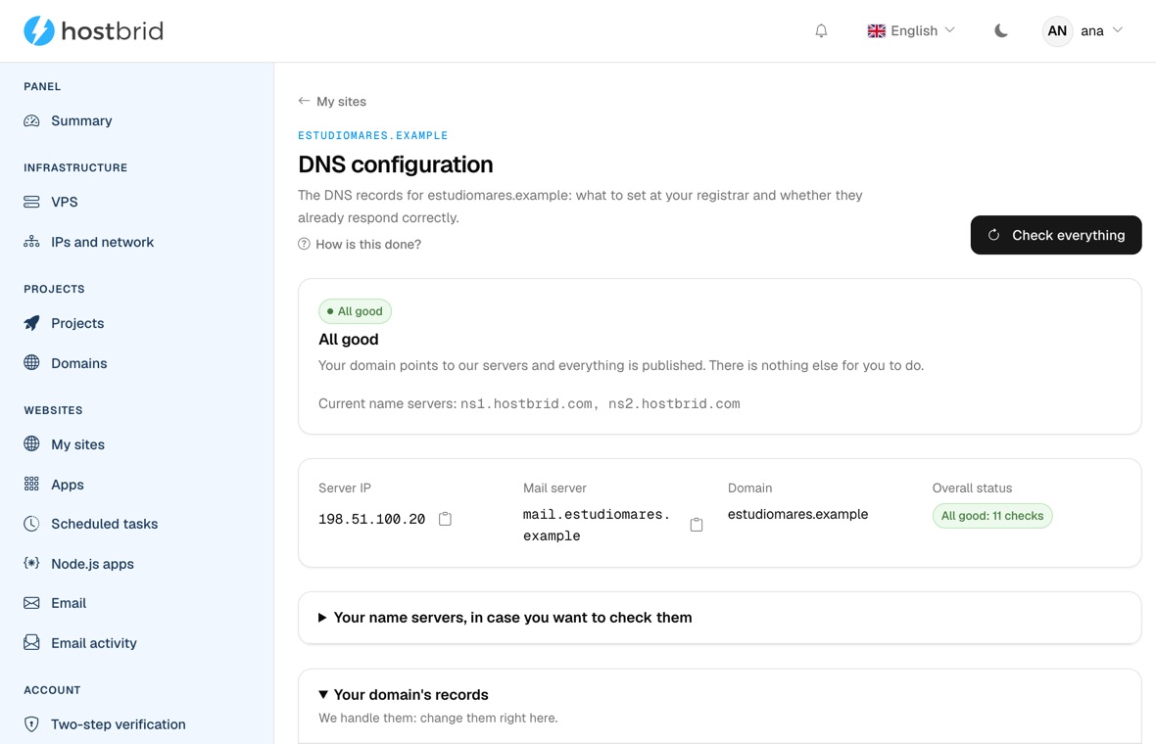Click the IPs and network icon
The height and width of the screenshot is (744, 1156).
pos(31,242)
